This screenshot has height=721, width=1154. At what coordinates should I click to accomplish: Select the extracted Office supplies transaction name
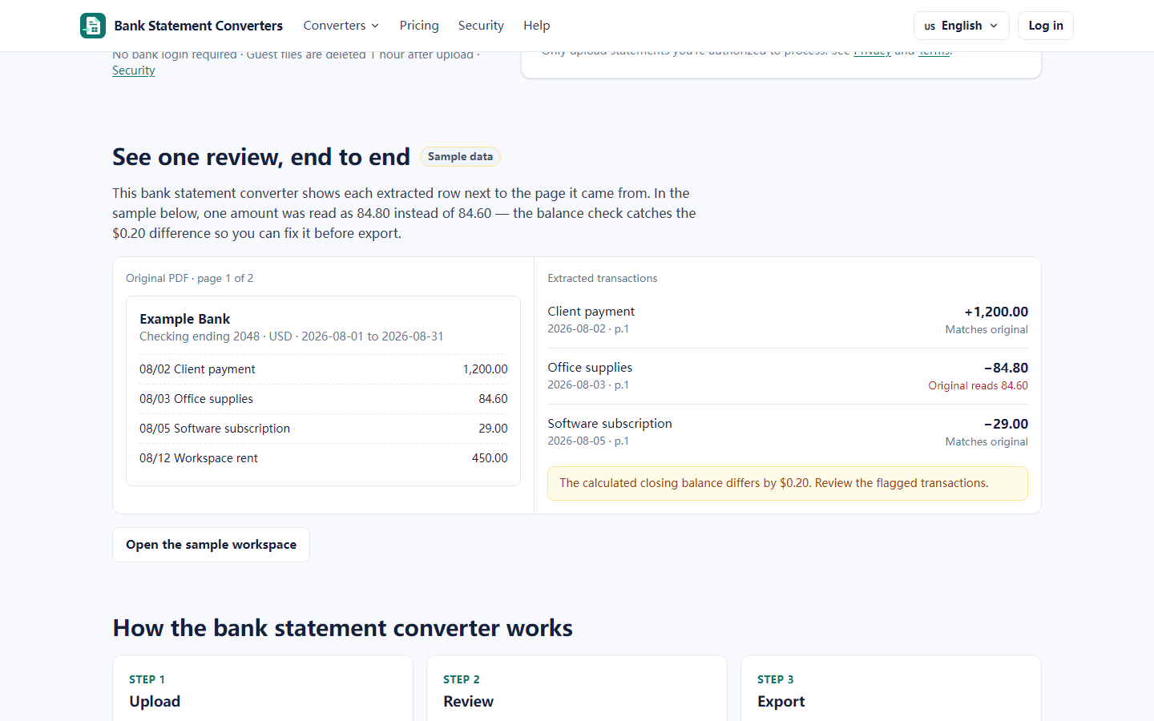click(590, 368)
